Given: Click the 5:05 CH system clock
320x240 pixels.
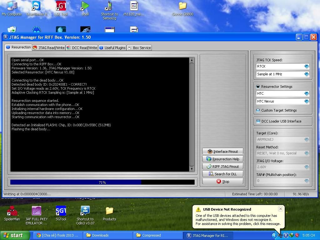Looking at the screenshot, I should [308, 236].
